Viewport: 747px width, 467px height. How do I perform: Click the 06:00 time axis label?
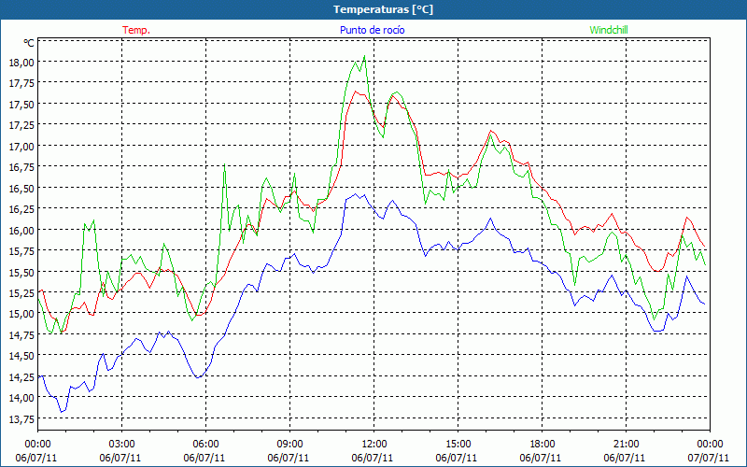205,444
